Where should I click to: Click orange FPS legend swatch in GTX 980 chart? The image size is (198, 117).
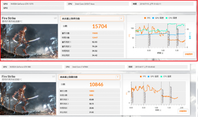(x=141, y=76)
